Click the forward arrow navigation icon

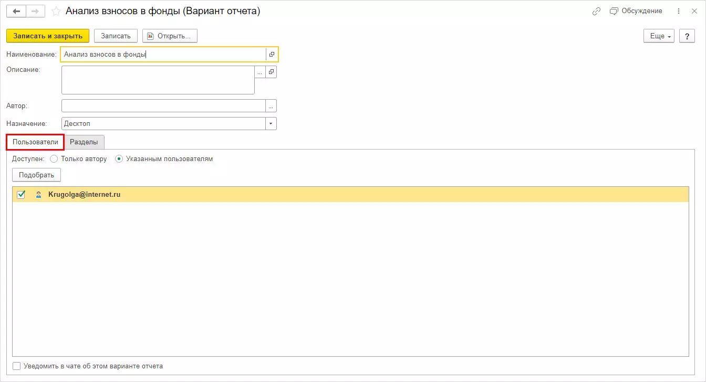pos(35,11)
